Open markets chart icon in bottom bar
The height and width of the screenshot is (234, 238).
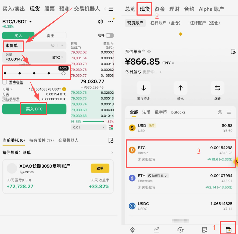coord(156,230)
